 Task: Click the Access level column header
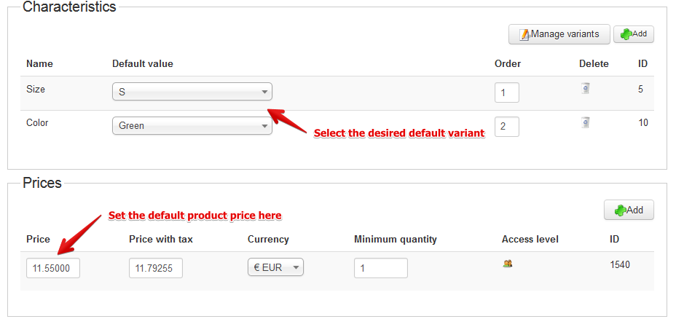(x=530, y=239)
